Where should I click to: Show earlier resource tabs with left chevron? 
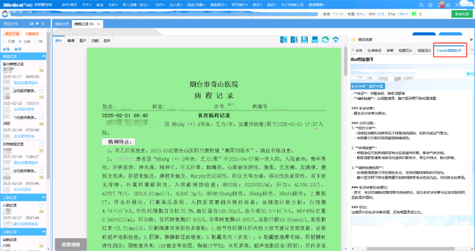point(353,50)
